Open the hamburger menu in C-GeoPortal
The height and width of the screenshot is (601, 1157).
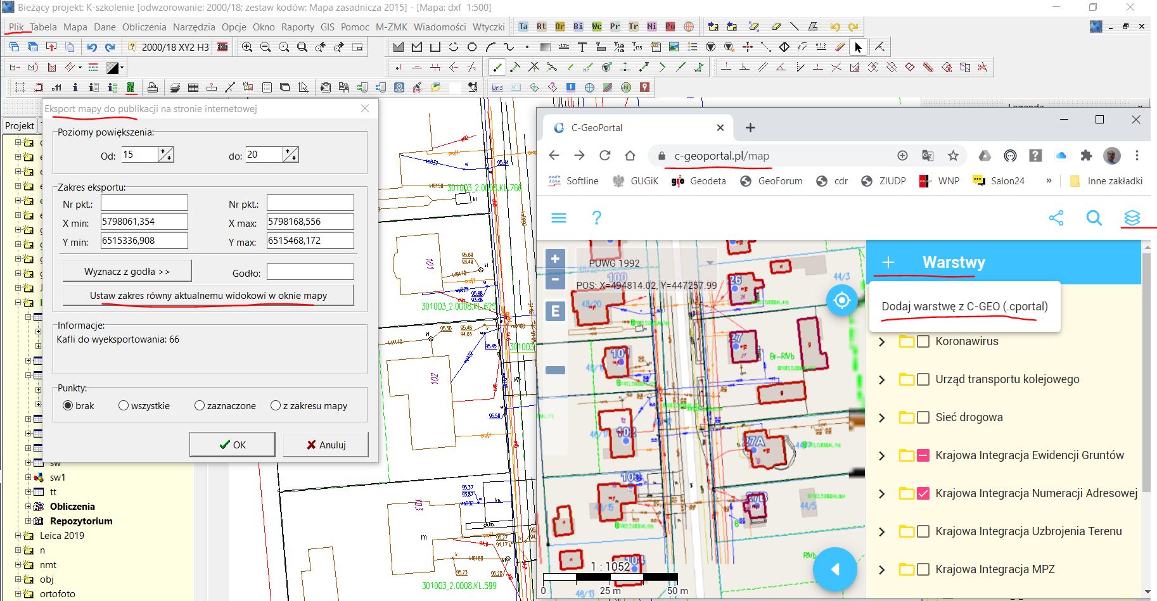[559, 218]
